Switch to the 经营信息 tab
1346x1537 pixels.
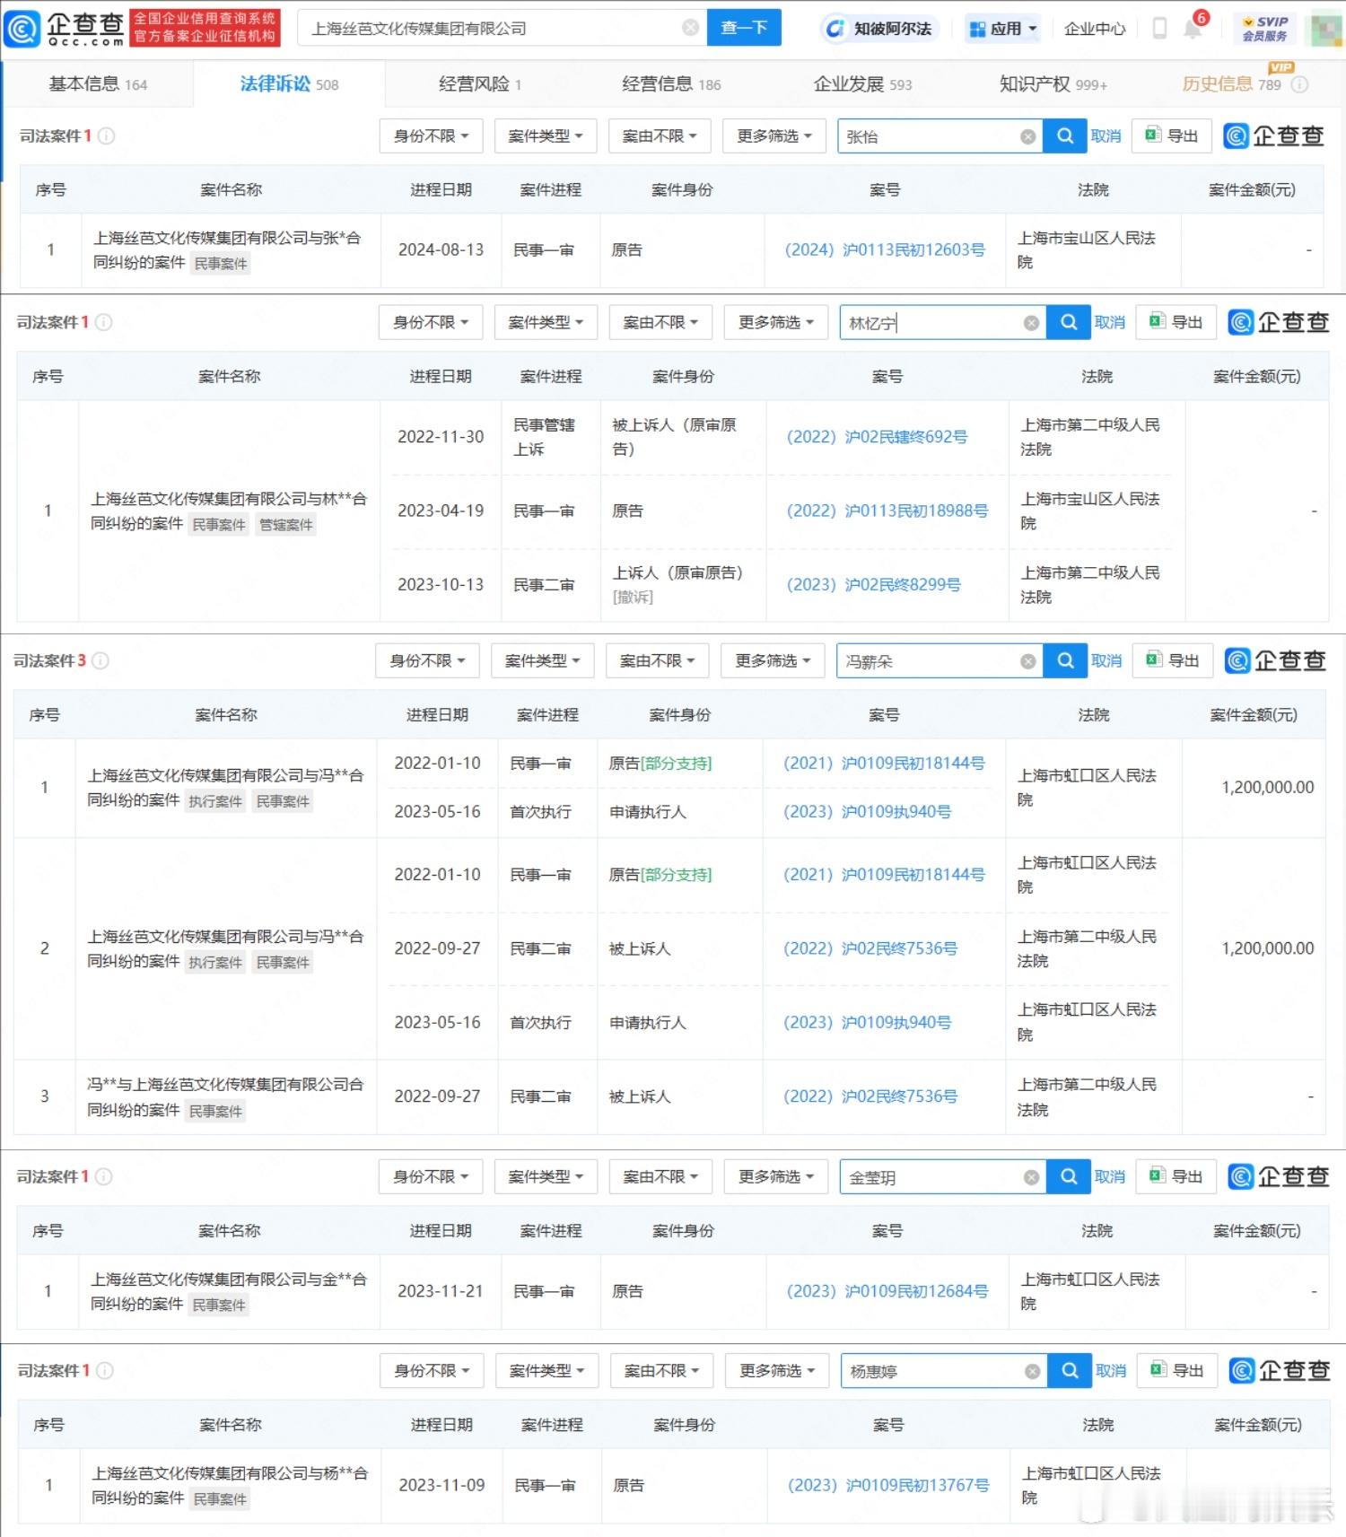point(671,84)
